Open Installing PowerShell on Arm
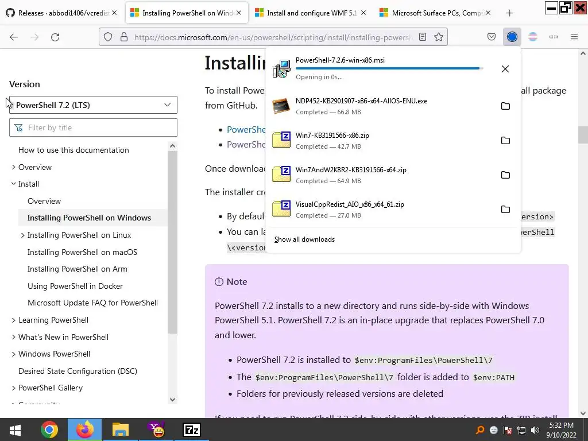Image resolution: width=588 pixels, height=441 pixels. pyautogui.click(x=78, y=269)
